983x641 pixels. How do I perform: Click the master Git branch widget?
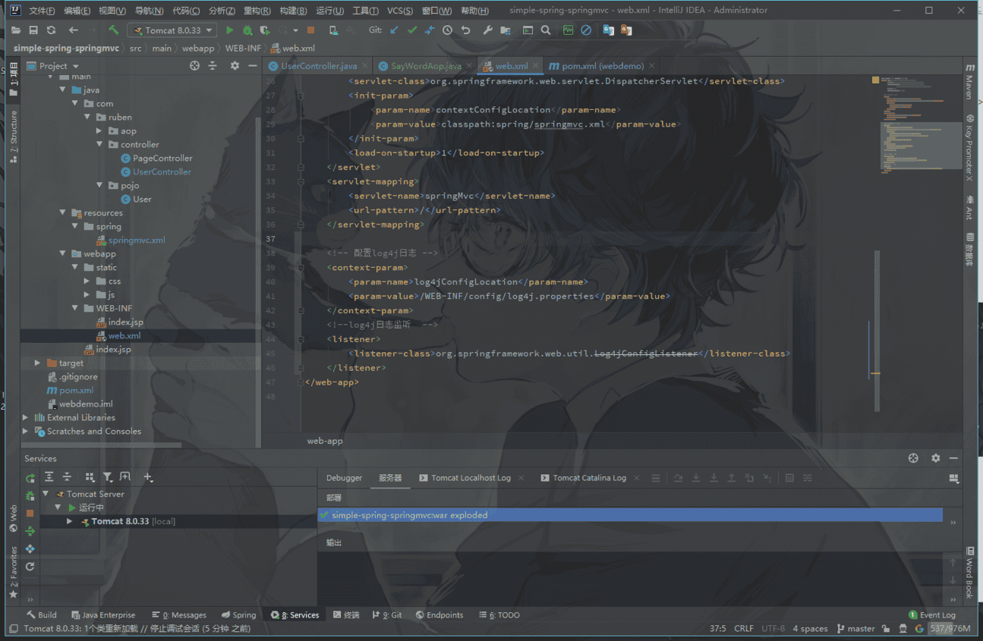[x=855, y=628]
